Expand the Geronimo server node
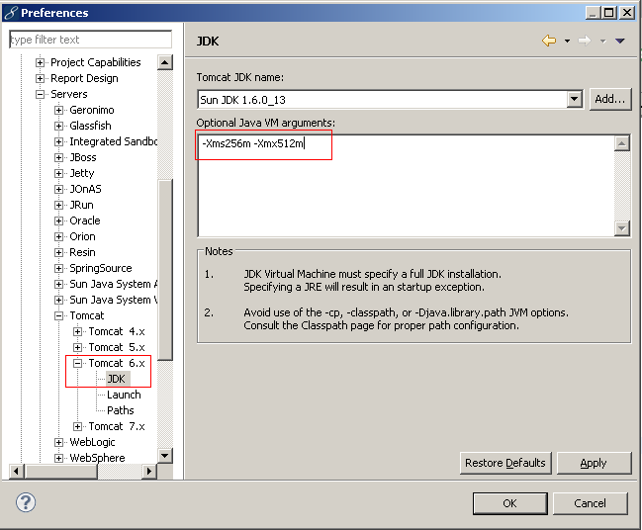Screen dimensions: 642x530 point(59,110)
